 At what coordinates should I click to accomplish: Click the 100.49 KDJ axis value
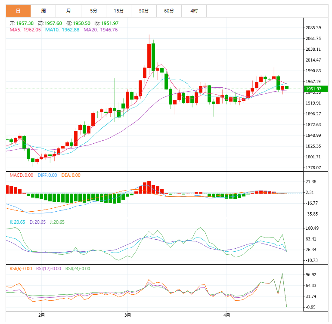tap(312, 228)
